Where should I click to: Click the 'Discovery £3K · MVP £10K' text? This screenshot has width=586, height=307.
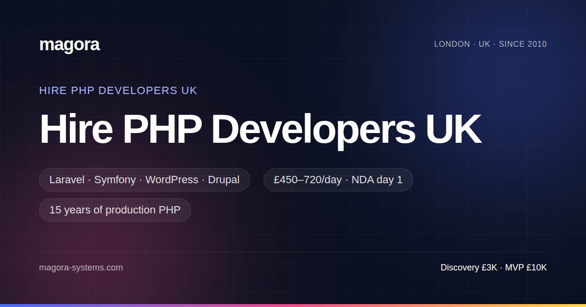point(494,268)
